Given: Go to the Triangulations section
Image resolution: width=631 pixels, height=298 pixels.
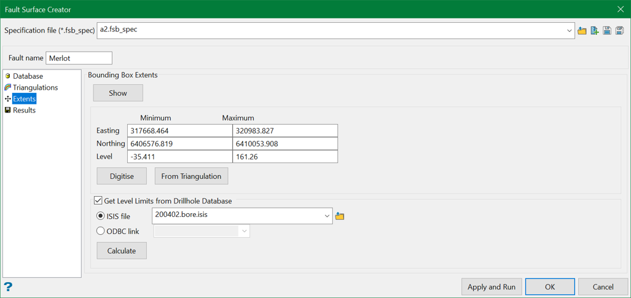Looking at the screenshot, I should coord(35,87).
